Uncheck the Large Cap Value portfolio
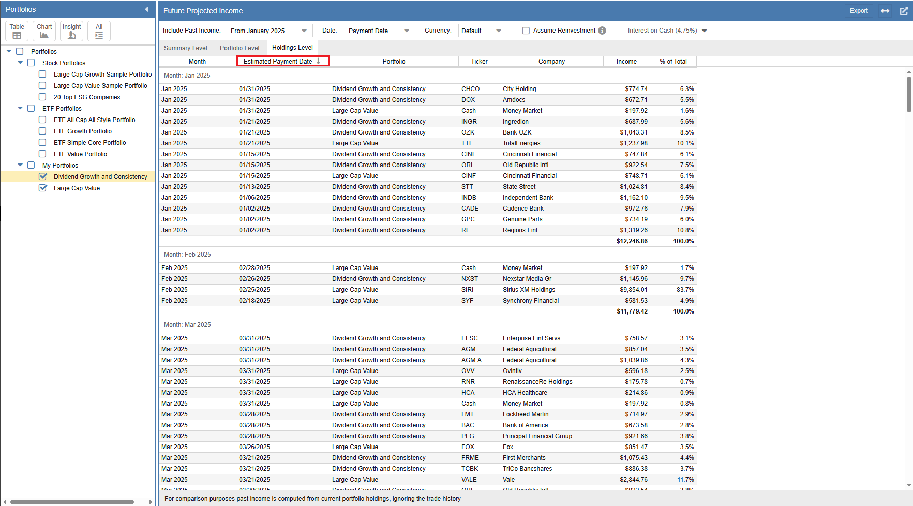 pyautogui.click(x=43, y=188)
